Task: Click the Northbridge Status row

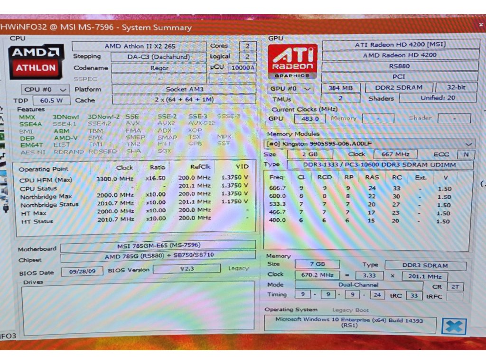Action: 134,203
